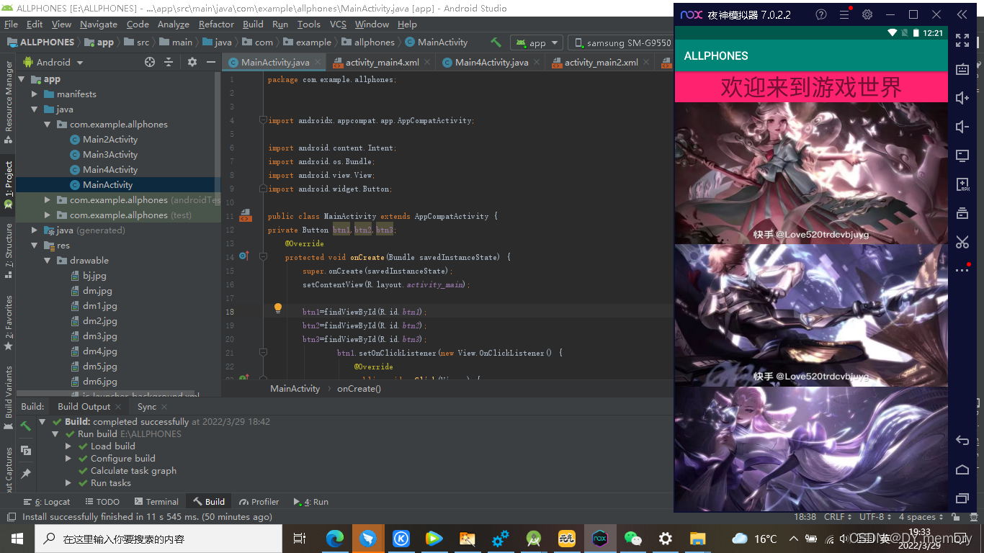984x553 pixels.
Task: Click the intention light bulb in editor
Action: pyautogui.click(x=278, y=308)
